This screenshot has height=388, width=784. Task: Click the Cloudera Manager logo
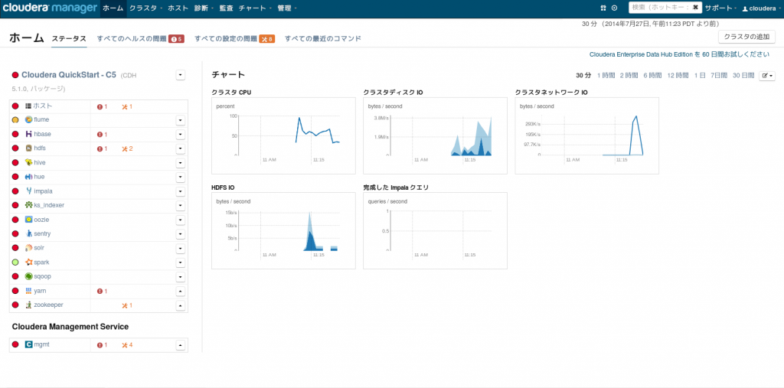[x=49, y=8]
